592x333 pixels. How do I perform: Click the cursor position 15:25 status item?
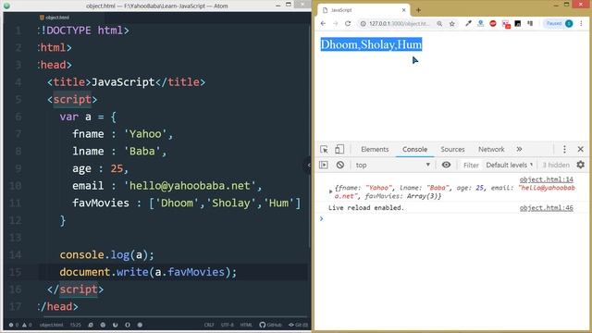[76, 325]
